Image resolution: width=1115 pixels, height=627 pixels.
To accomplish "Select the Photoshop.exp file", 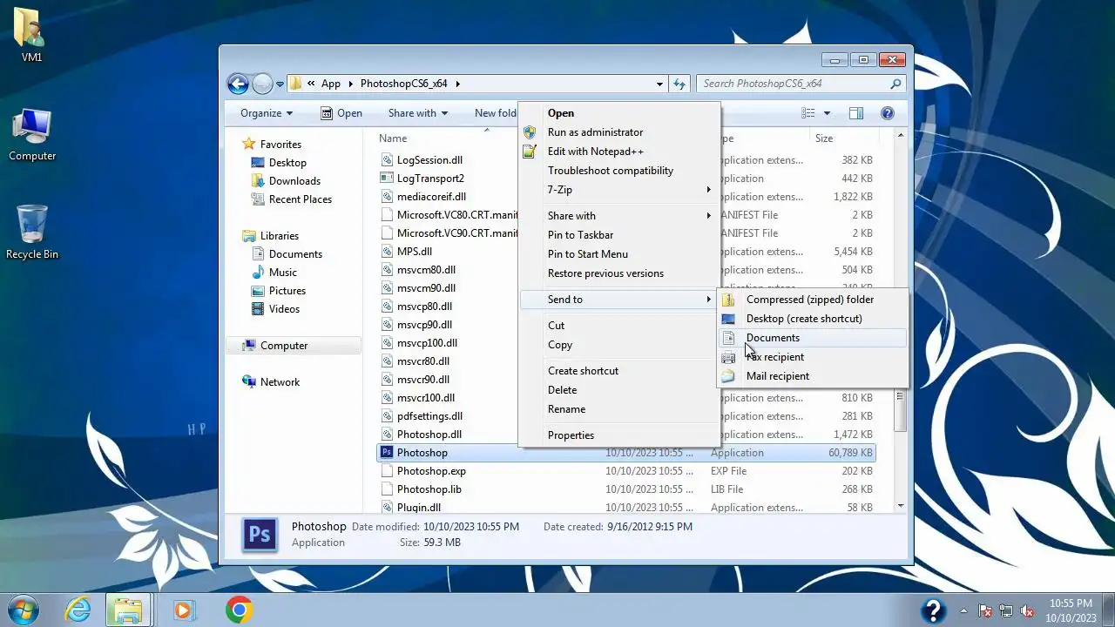I will point(431,471).
